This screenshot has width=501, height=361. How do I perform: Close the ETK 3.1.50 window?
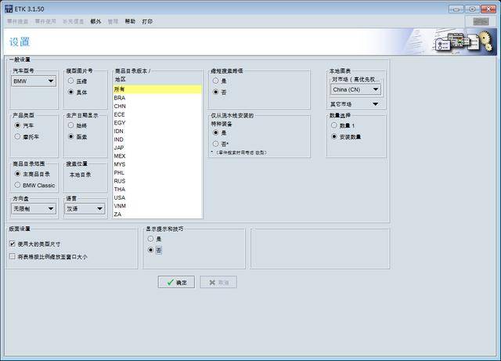coord(488,9)
